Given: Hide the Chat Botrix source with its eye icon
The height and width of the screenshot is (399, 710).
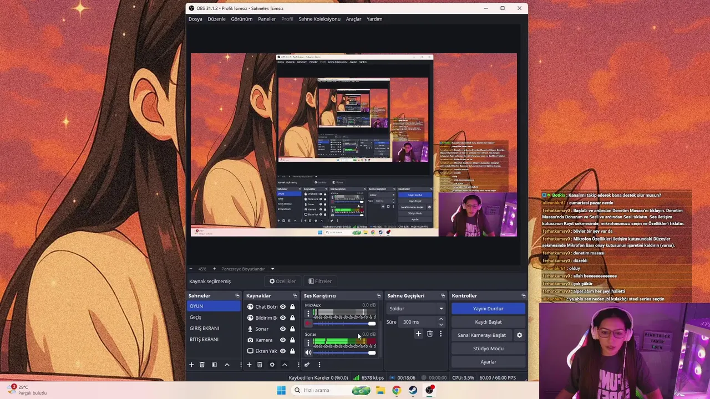Looking at the screenshot, I should coord(283,306).
